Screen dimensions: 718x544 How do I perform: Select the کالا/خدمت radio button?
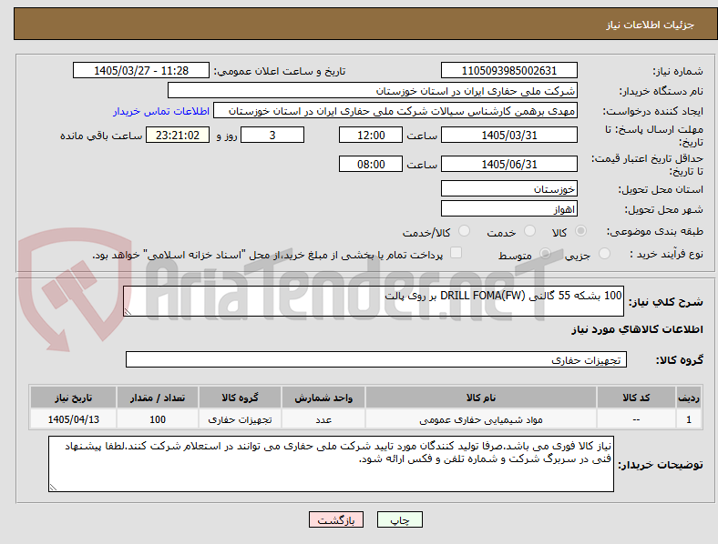pos(465,231)
